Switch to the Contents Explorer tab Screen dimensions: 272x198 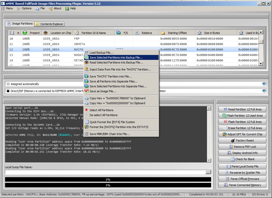(49, 24)
